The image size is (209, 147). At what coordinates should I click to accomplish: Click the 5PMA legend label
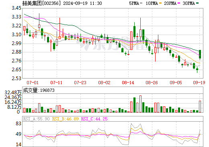pos(134,3)
